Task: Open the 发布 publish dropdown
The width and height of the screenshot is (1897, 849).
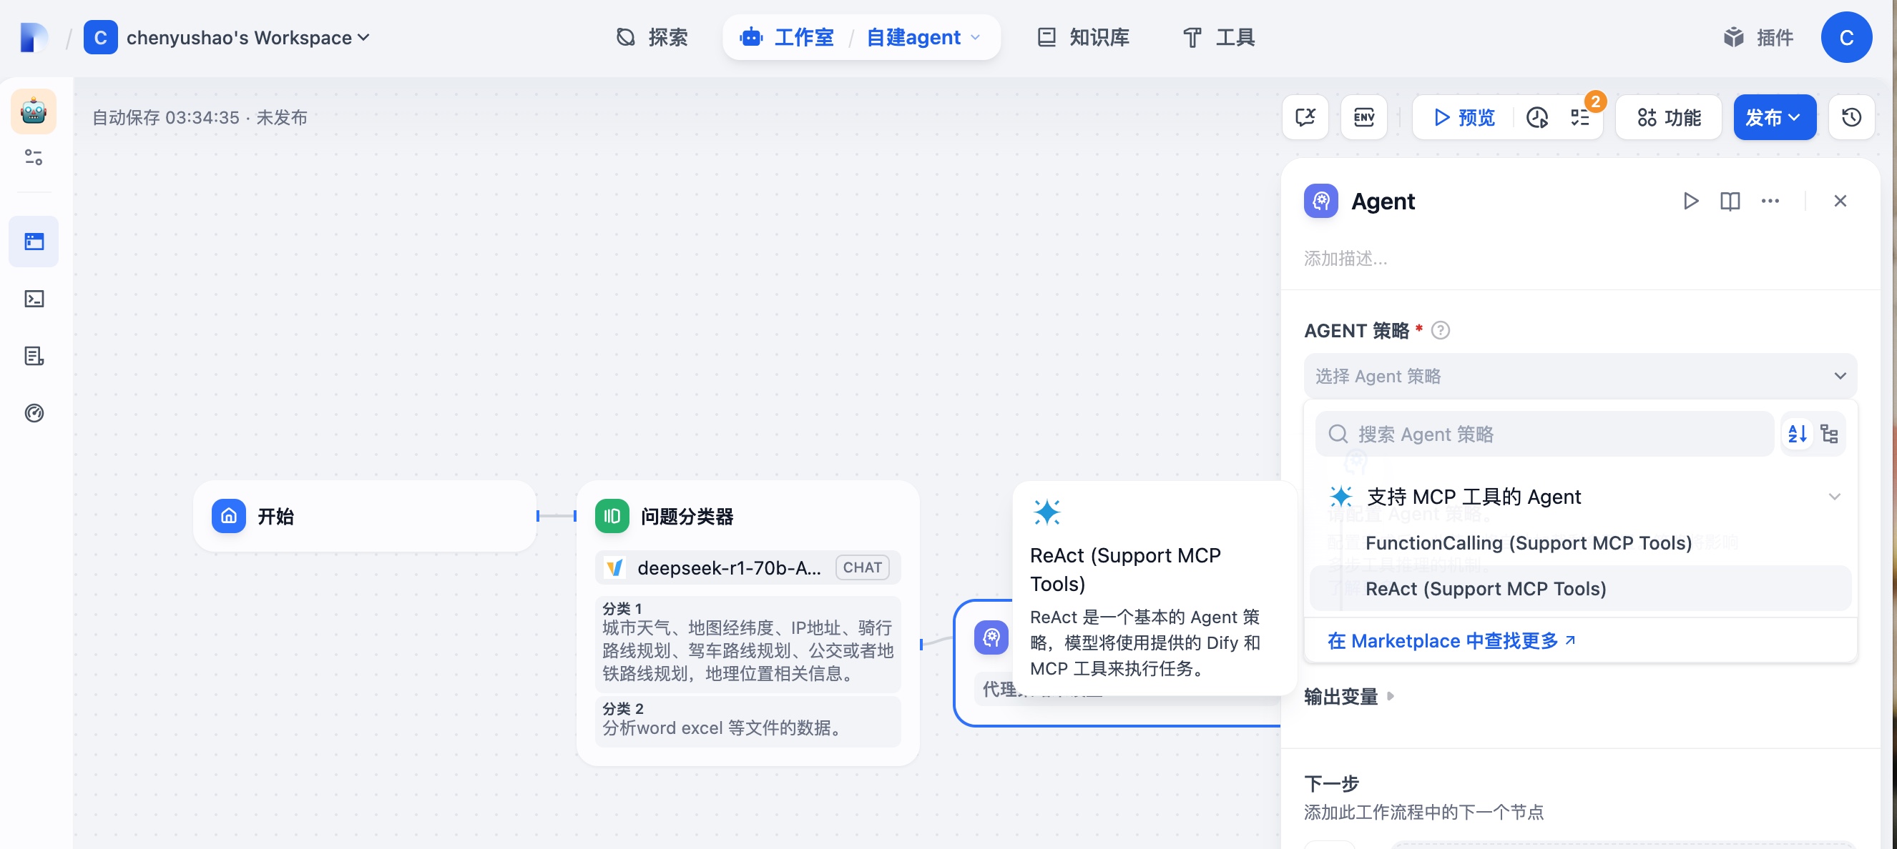Action: pos(1774,117)
